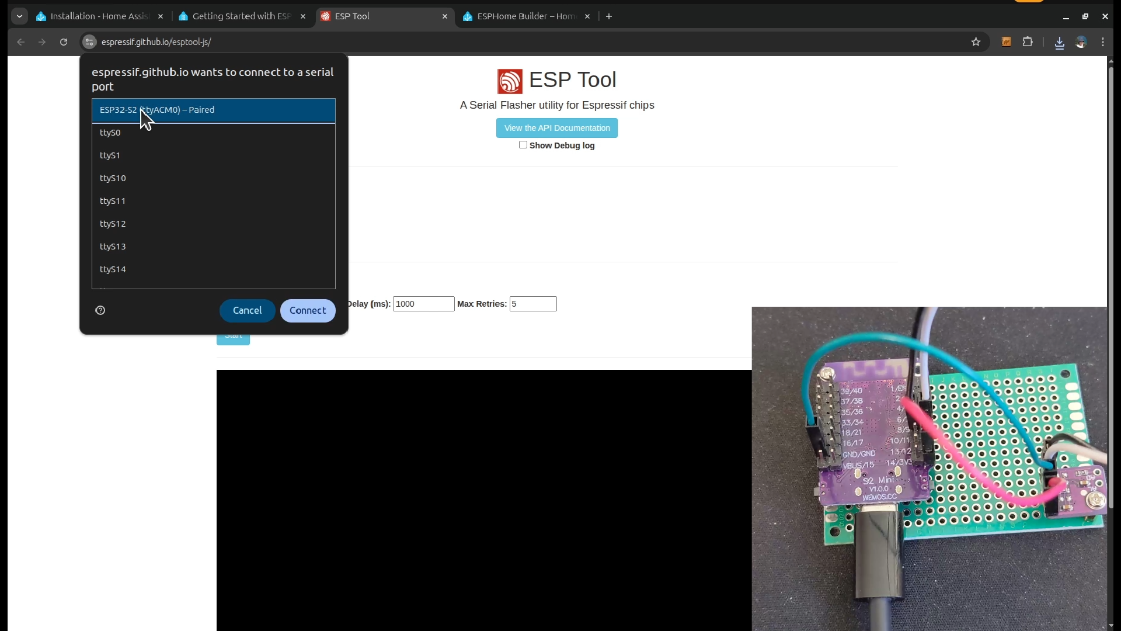Click the address bar URL
The image size is (1121, 631).
(x=156, y=42)
